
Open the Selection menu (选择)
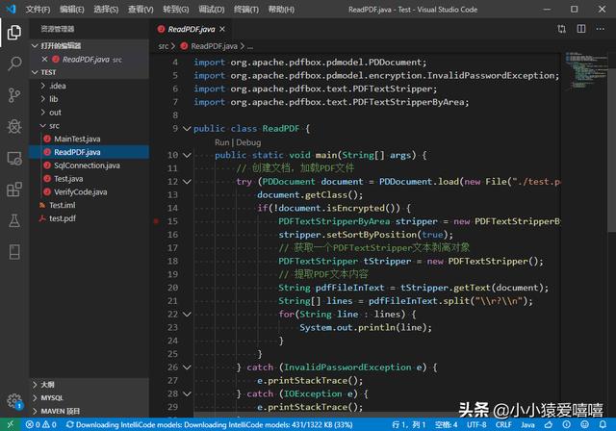[106, 9]
